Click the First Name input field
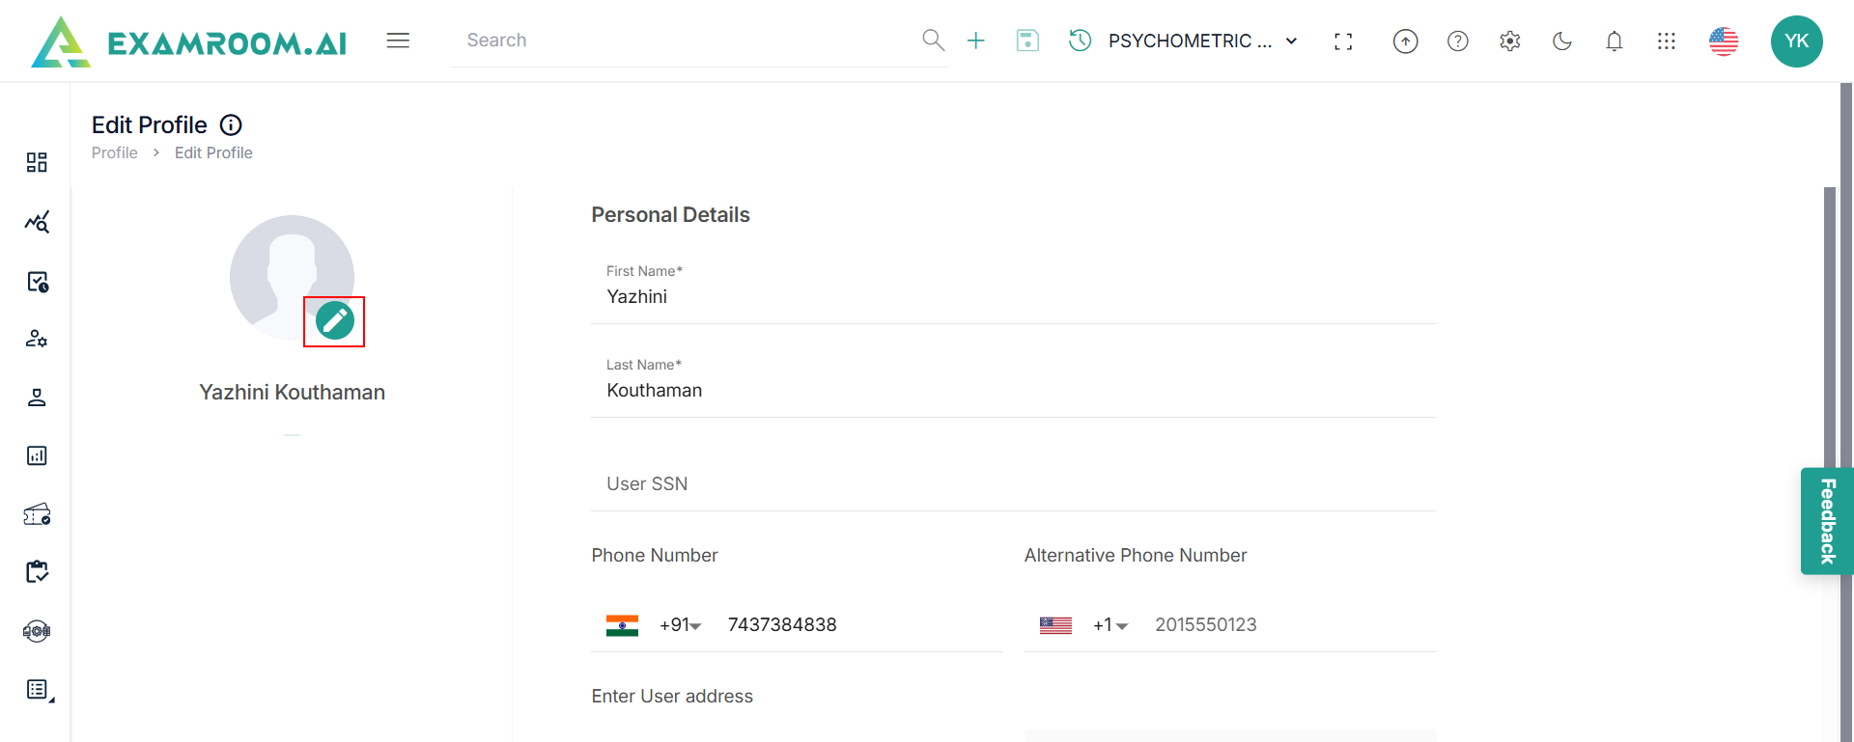 tap(1012, 296)
